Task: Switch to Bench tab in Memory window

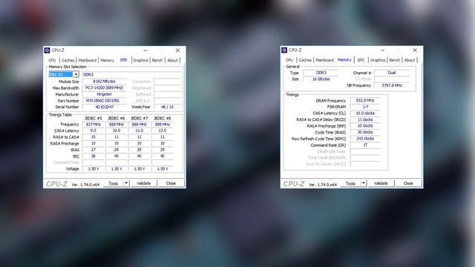Action: pyautogui.click(x=394, y=60)
